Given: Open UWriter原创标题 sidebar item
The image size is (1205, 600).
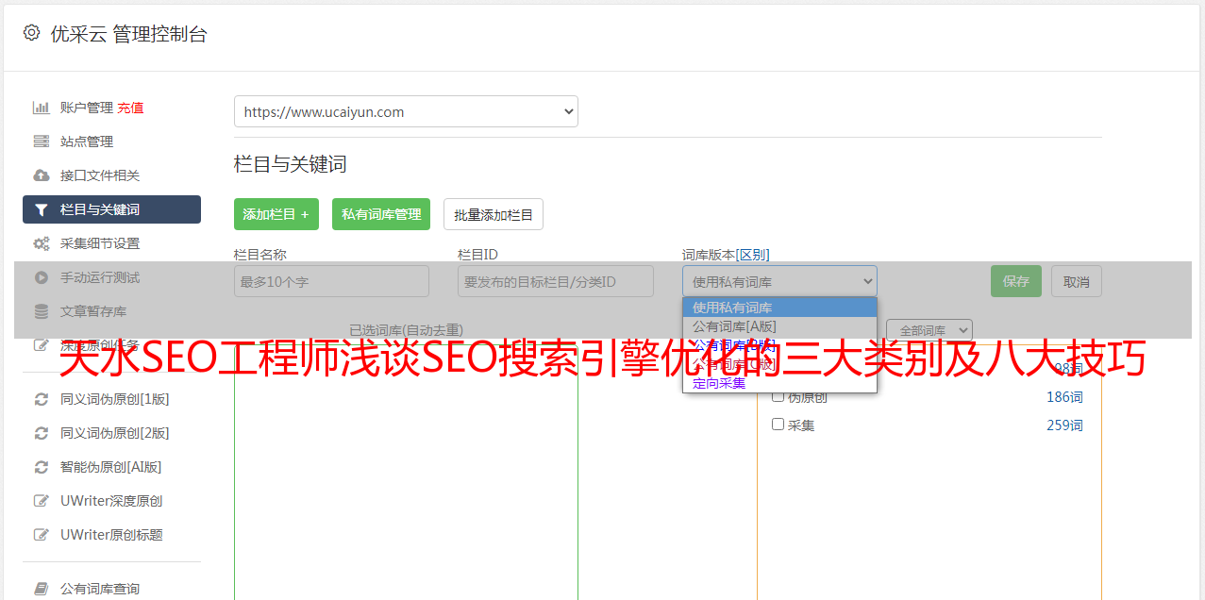Looking at the screenshot, I should click(x=111, y=535).
